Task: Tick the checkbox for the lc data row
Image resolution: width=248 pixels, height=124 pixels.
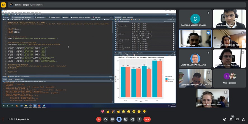Action: (x=173, y=24)
